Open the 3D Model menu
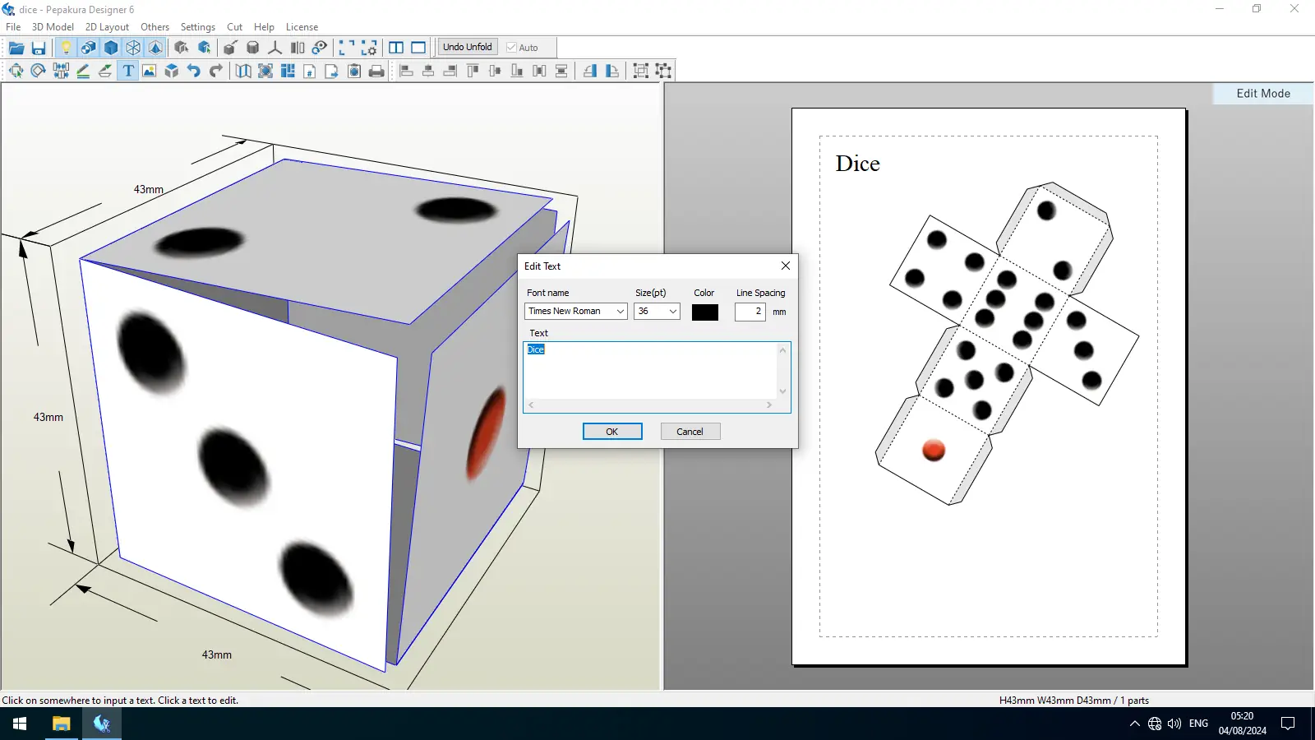The image size is (1315, 740). pos(53,27)
